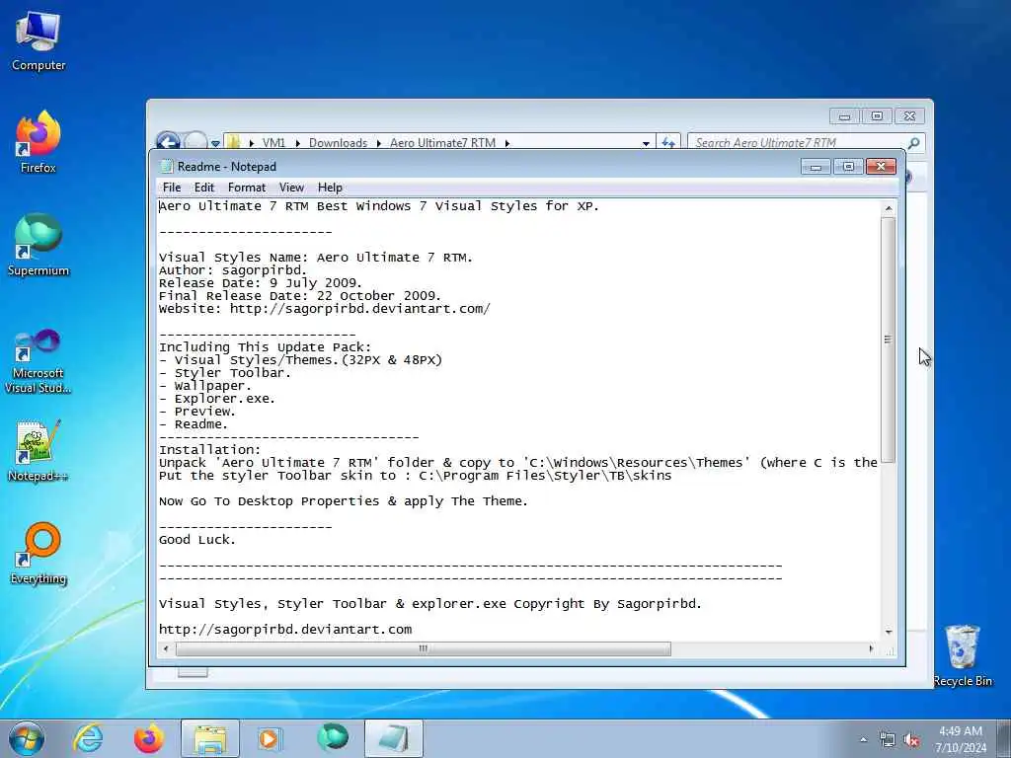Open Notepad++ desktop shortcut
The image size is (1011, 758).
click(x=39, y=451)
